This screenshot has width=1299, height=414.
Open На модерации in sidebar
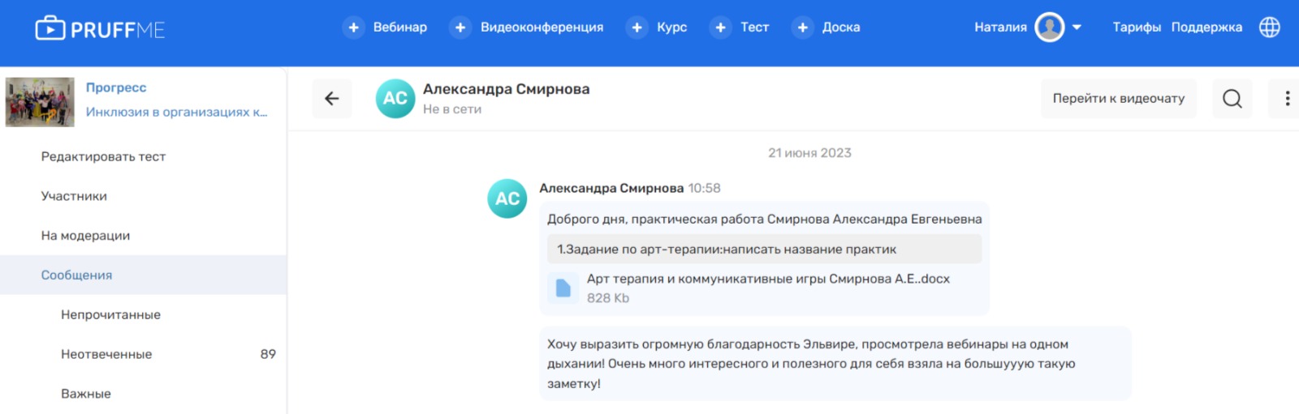(85, 236)
